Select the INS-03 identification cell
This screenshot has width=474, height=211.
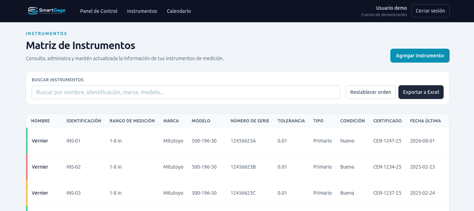[x=74, y=193]
